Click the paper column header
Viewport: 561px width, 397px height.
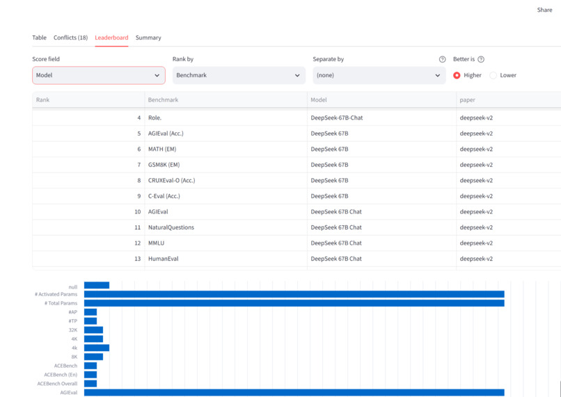tap(508, 99)
